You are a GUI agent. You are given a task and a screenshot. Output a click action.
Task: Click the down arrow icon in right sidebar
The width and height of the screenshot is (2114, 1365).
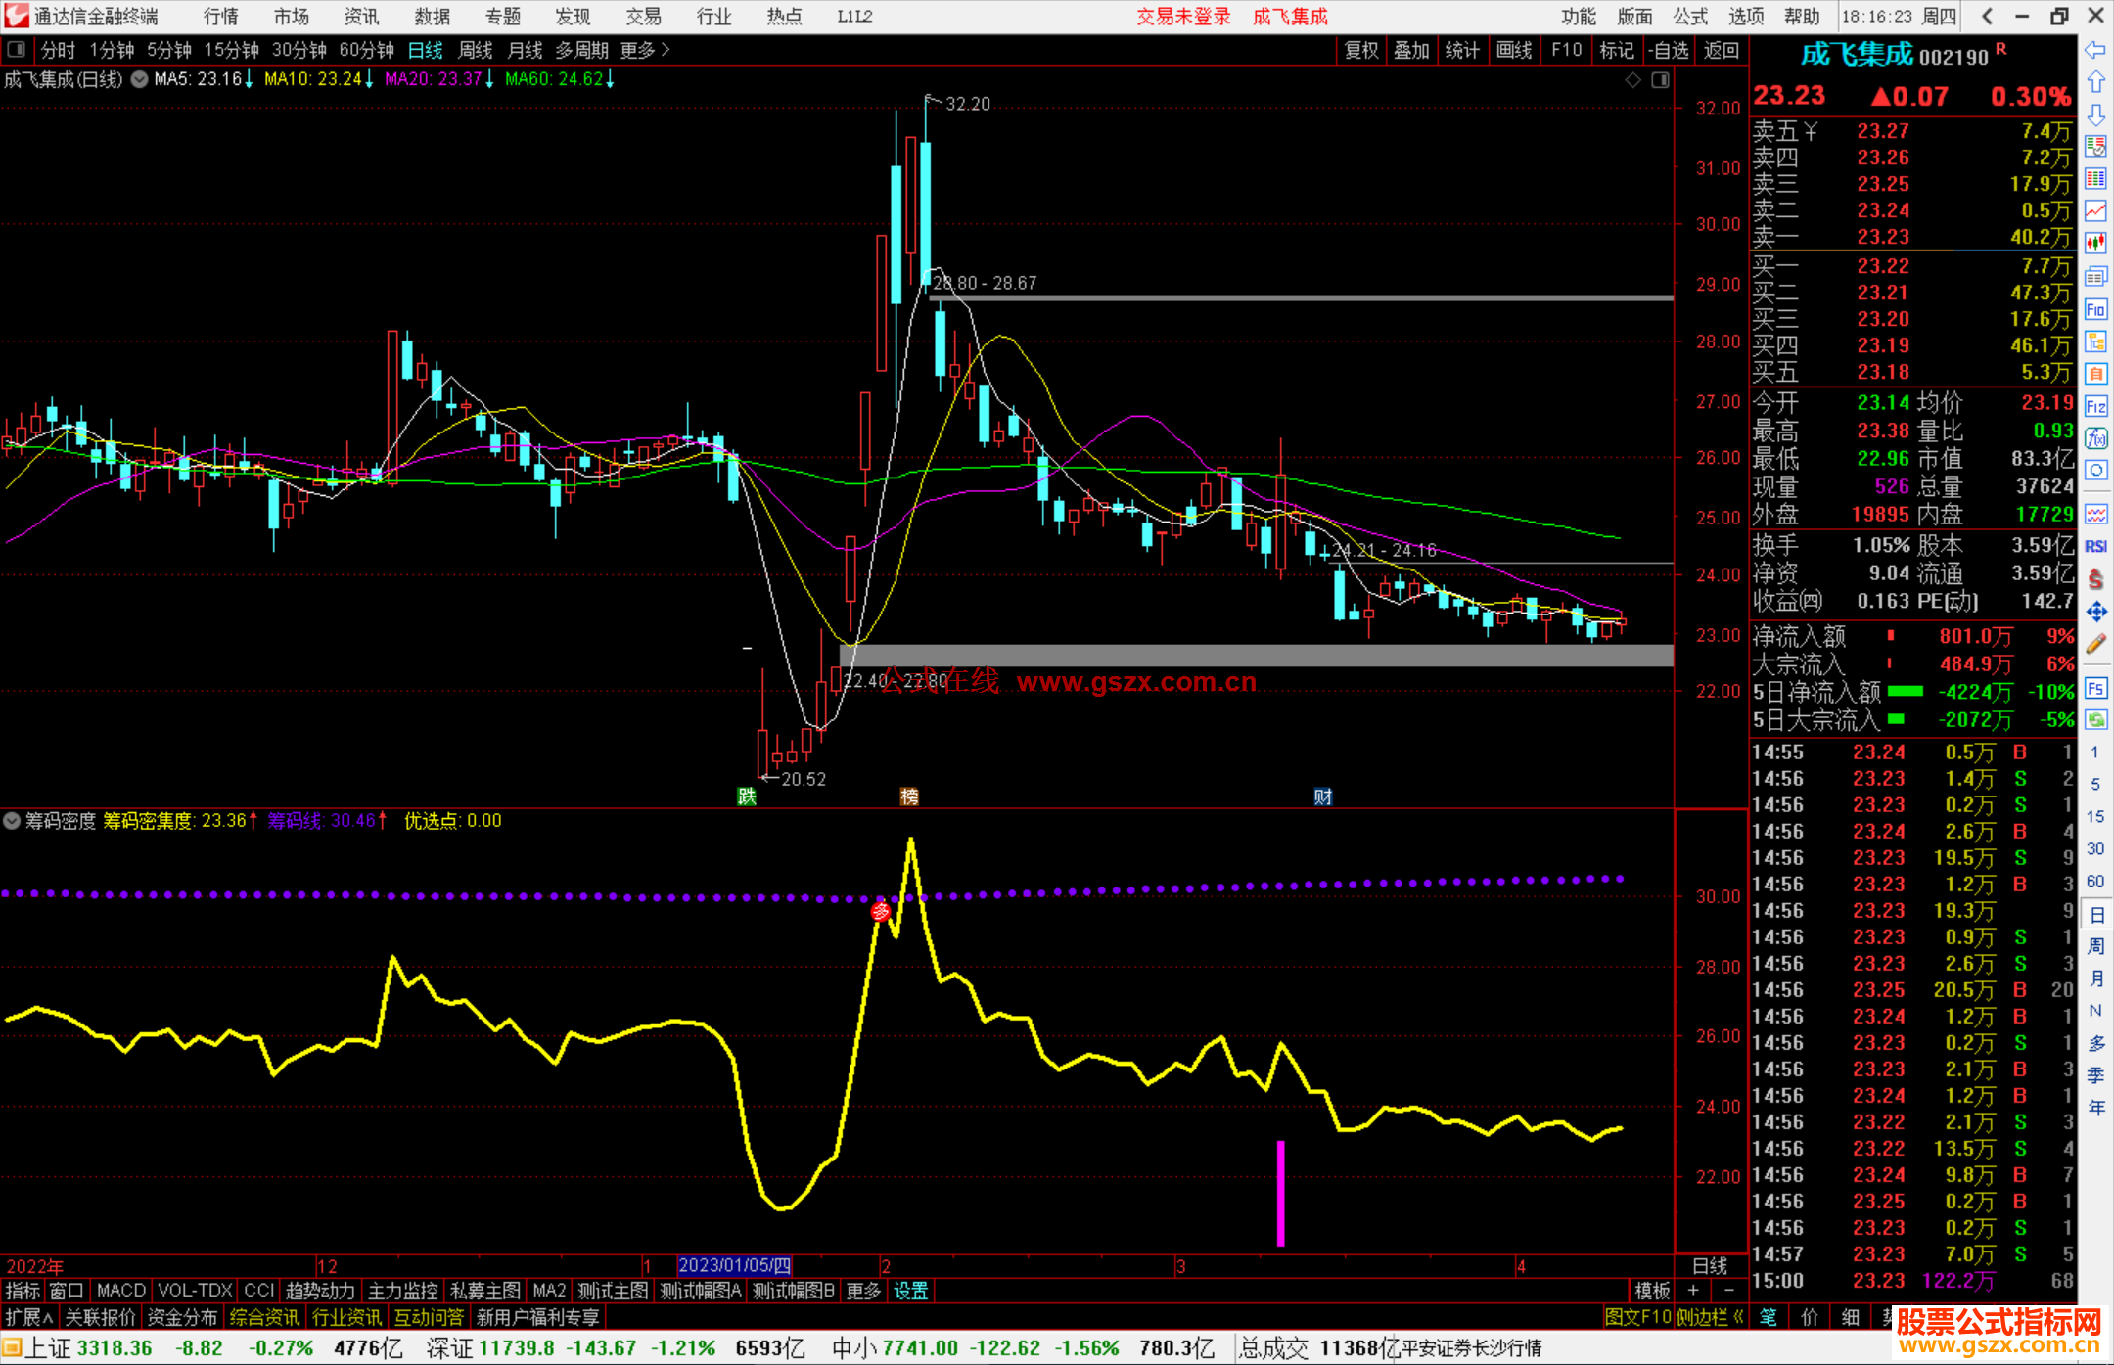(x=2095, y=114)
